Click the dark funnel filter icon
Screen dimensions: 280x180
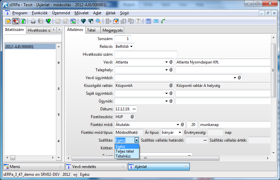coord(83,21)
